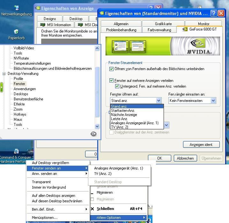This screenshot has width=229, height=223.
Task: Send window to 'TV (Anz. 2)' in submenu
Action: [x=120, y=174]
